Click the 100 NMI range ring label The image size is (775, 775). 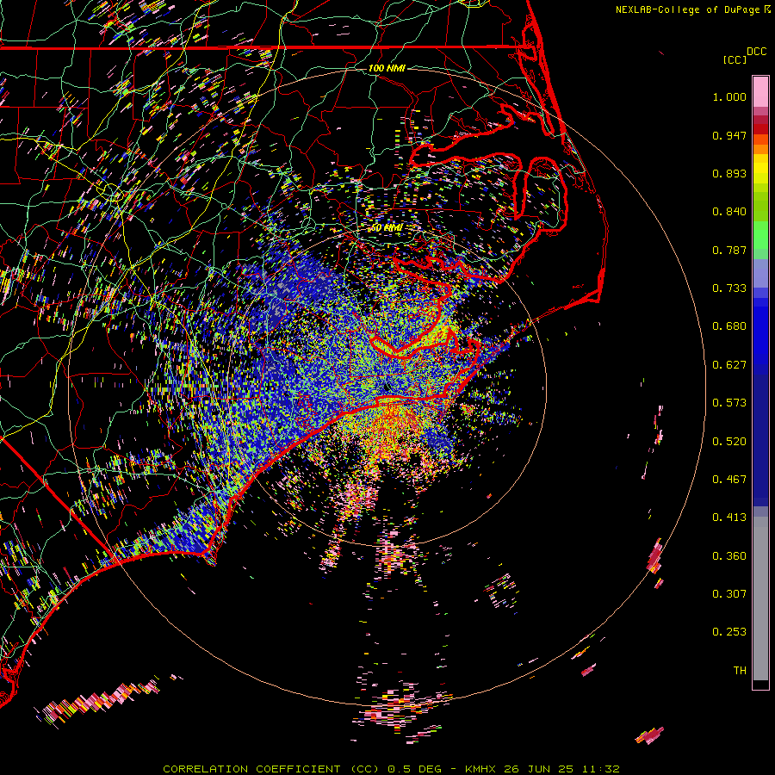(387, 68)
